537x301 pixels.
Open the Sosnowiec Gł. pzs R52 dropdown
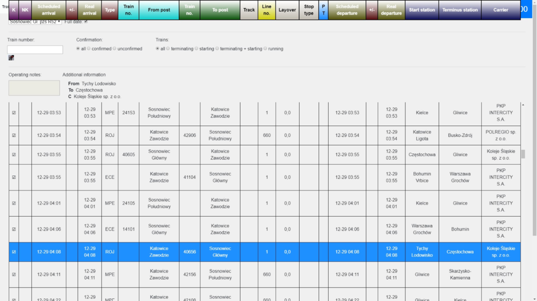(x=35, y=21)
